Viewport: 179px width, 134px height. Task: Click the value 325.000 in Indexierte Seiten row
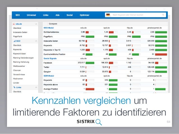(151, 41)
